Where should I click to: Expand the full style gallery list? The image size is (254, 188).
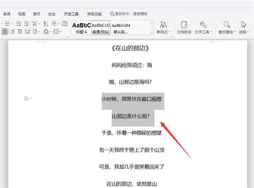(152, 33)
